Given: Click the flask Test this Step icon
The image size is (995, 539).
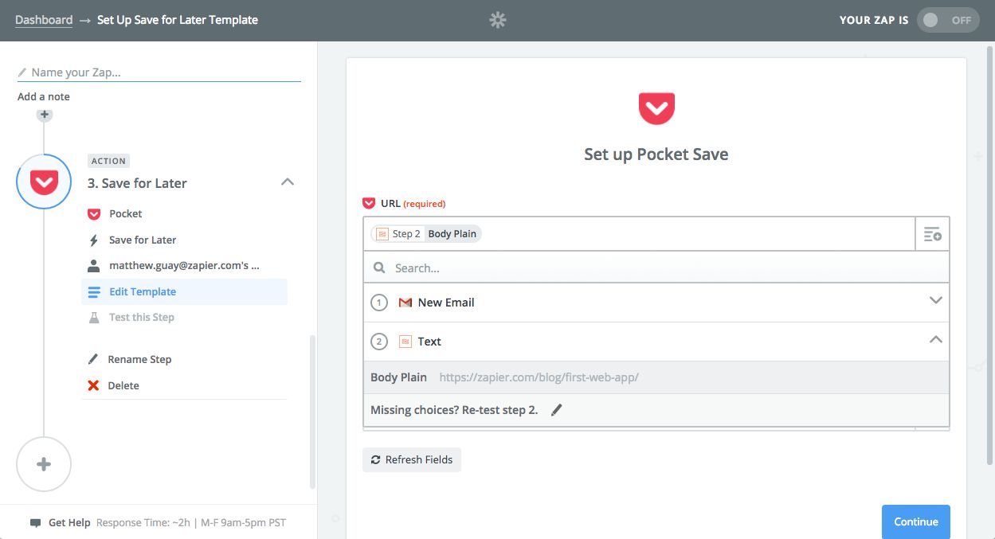Looking at the screenshot, I should [x=93, y=317].
